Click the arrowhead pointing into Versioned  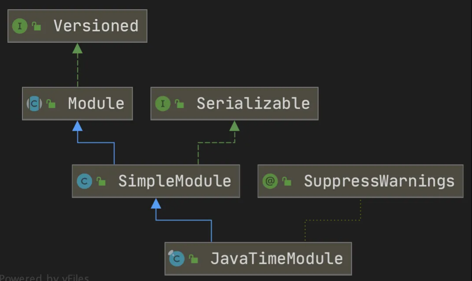[x=77, y=48]
